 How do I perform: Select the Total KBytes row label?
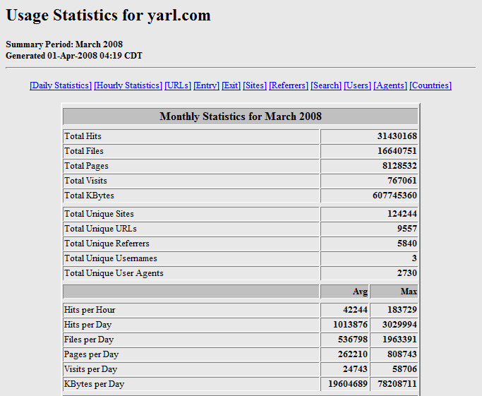89,196
